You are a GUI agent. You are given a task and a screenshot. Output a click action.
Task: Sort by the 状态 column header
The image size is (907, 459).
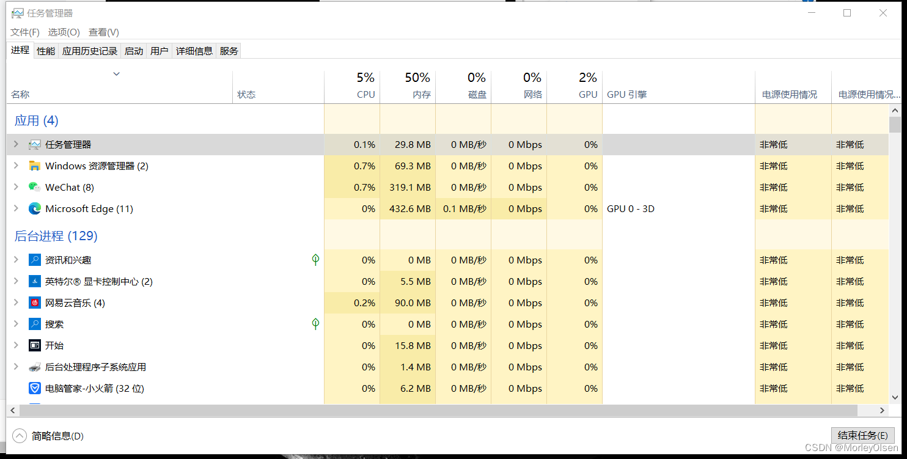tap(278, 87)
